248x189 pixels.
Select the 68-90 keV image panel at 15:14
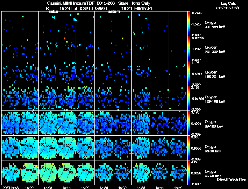point(67,148)
